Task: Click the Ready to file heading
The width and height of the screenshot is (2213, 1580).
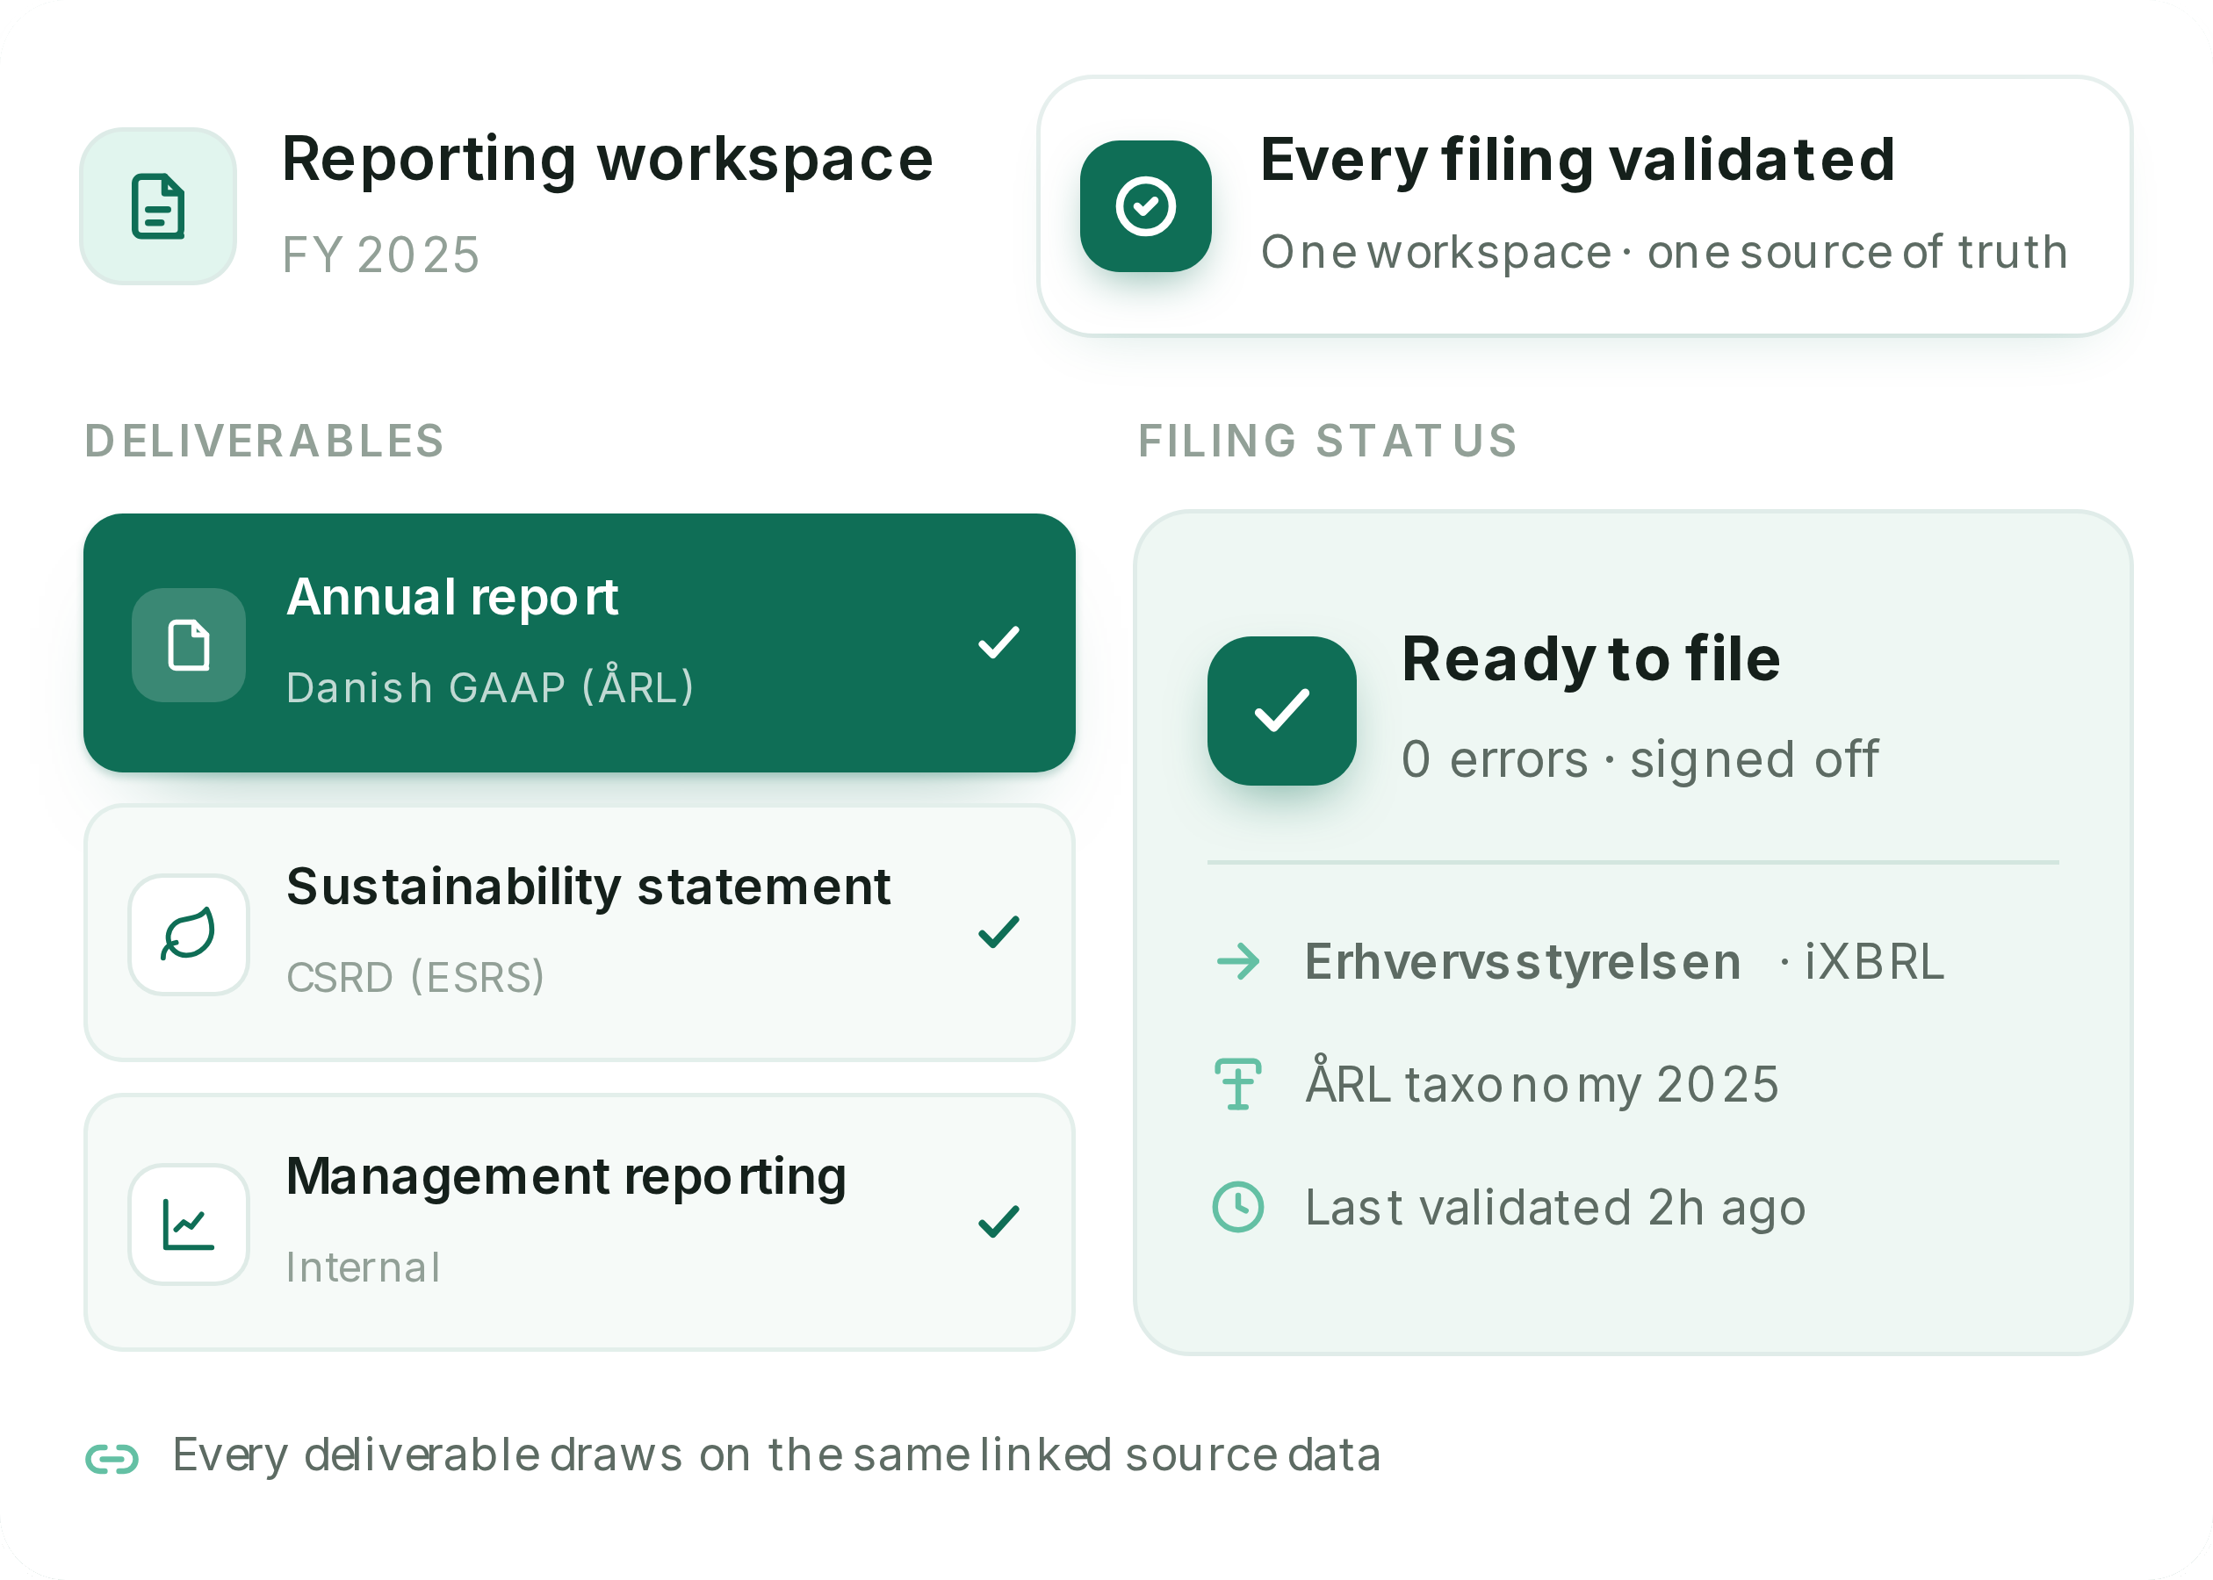Action: click(x=1591, y=659)
